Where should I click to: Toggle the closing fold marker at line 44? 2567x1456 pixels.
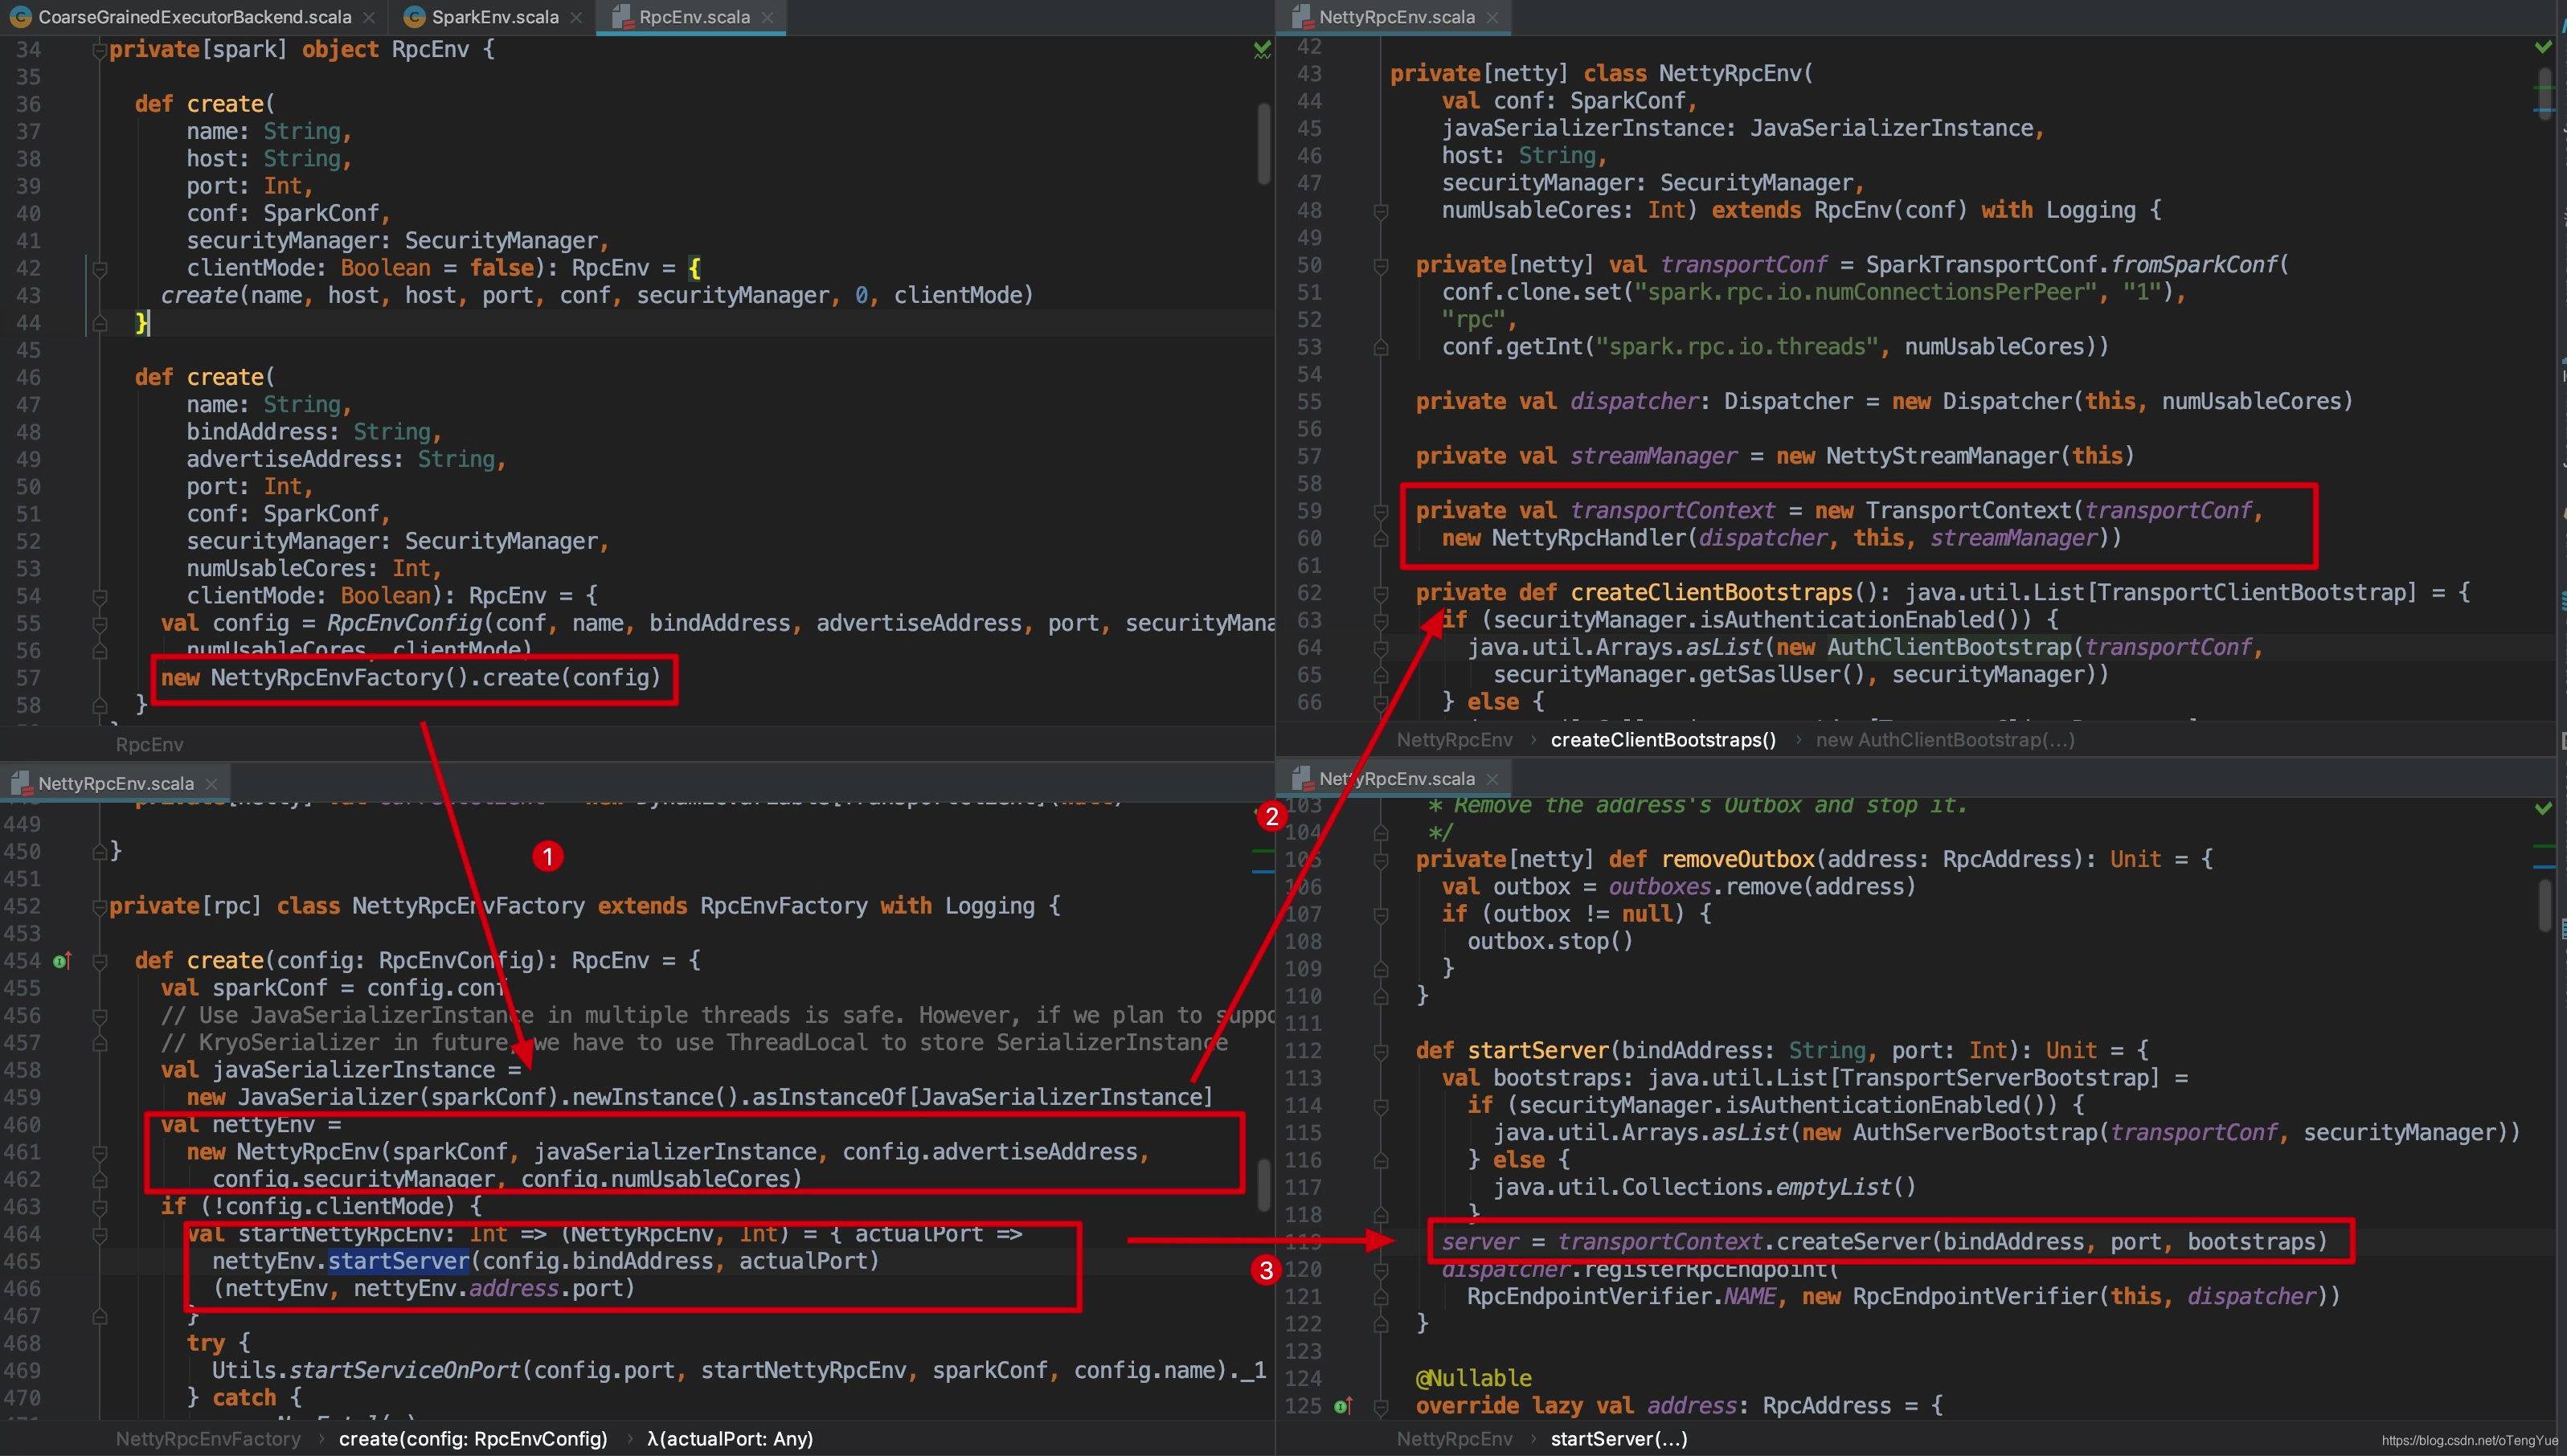click(99, 323)
